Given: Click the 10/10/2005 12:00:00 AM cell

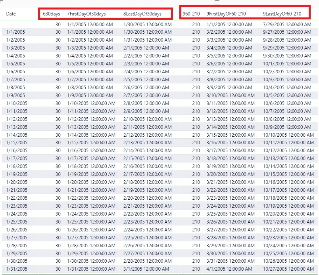Looking at the screenshot, I should (x=288, y=135).
